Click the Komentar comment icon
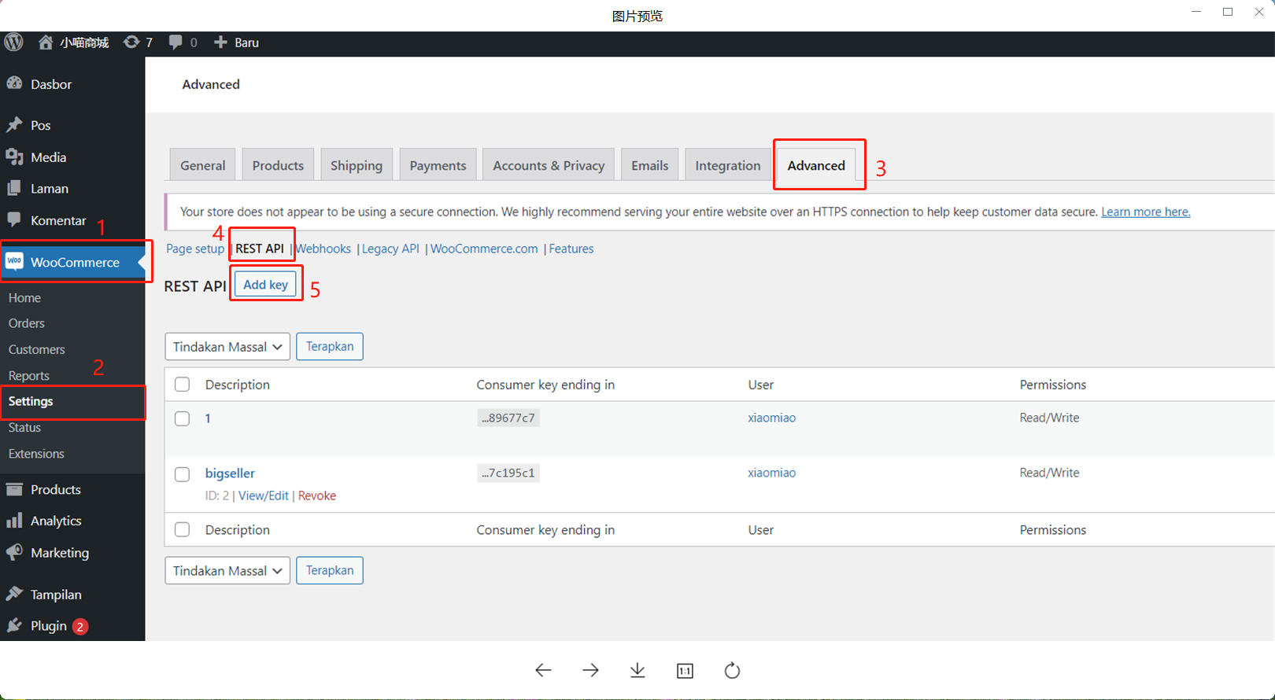Screen dimensions: 1275x700 point(14,219)
